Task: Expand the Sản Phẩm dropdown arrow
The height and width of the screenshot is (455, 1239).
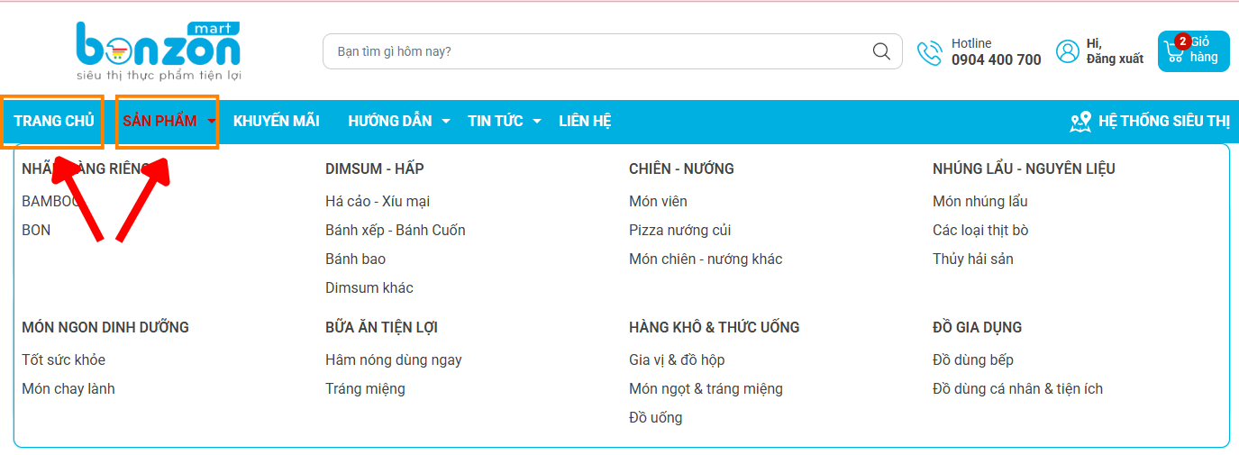Action: [211, 122]
